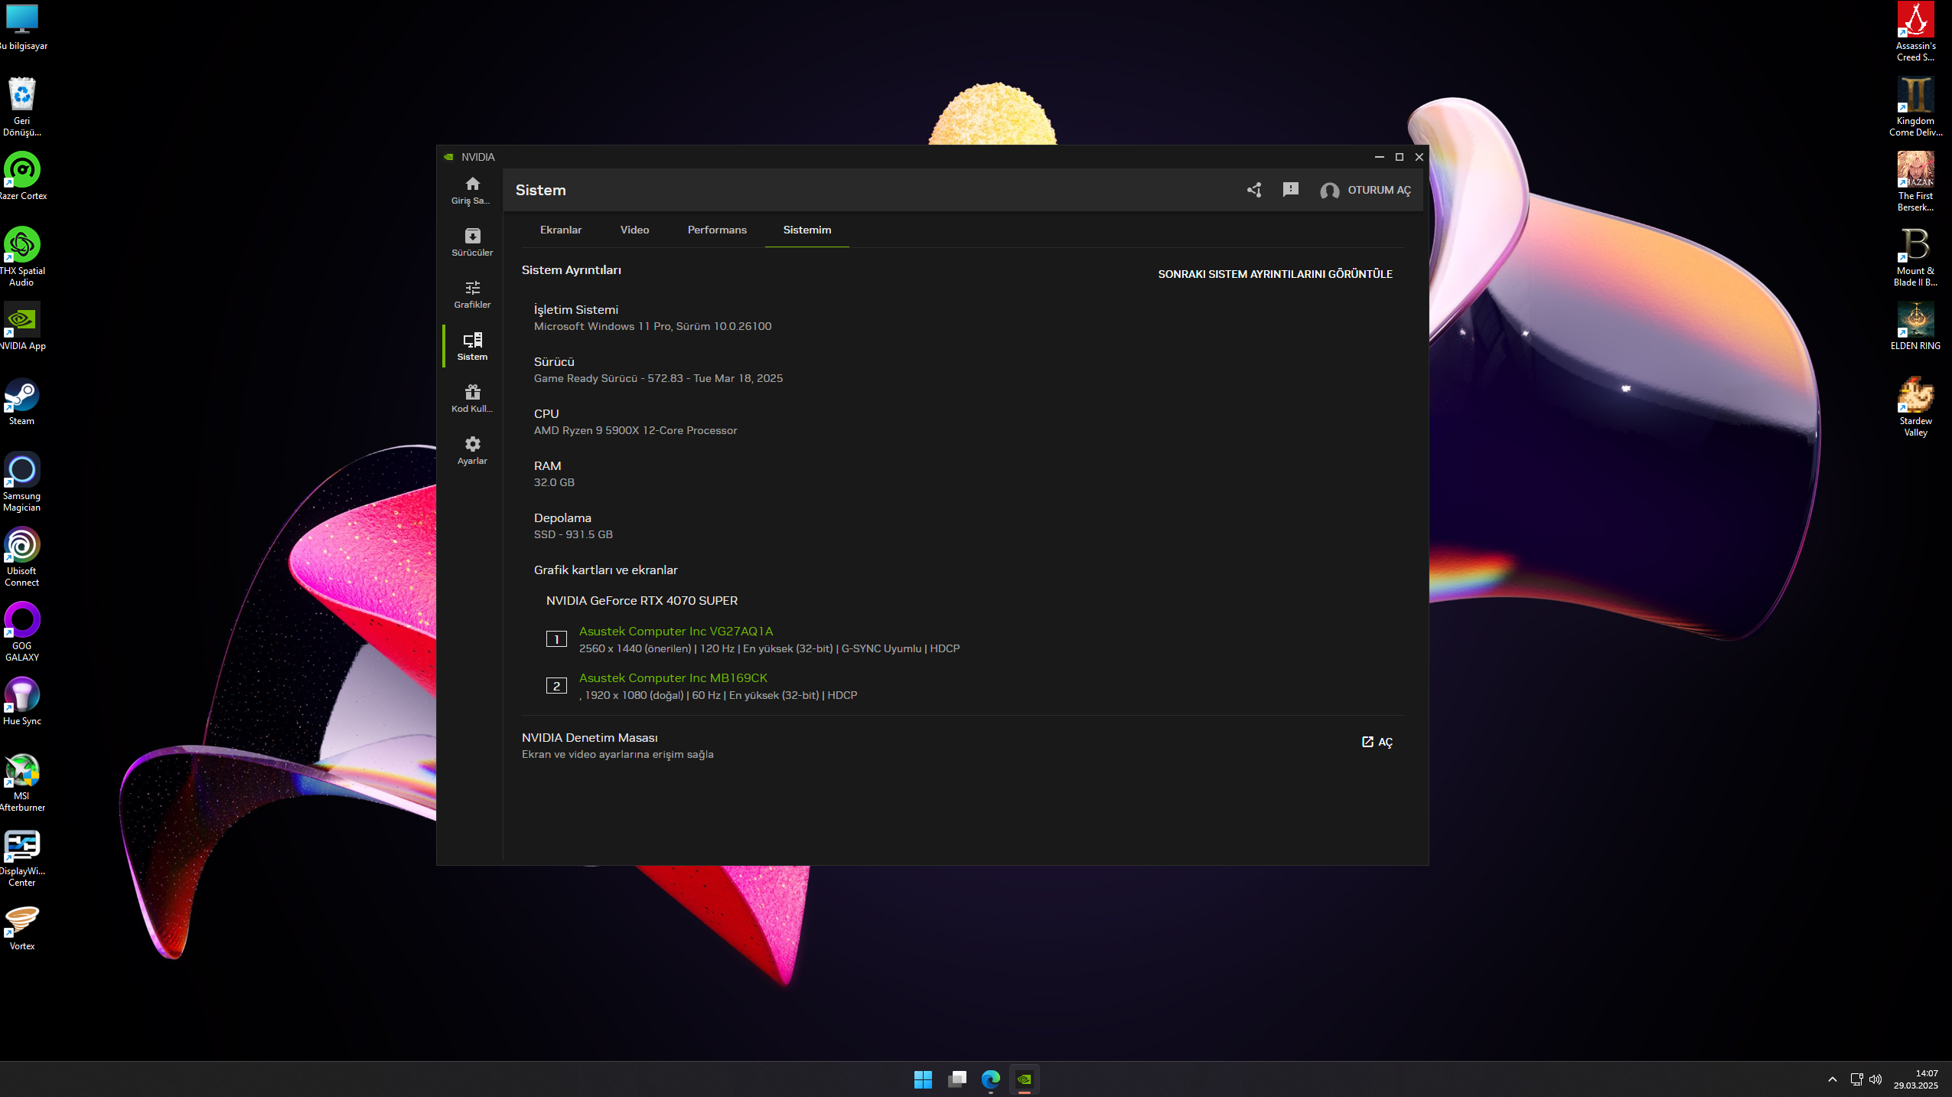Open MSI Afterburner desktop shortcut

pyautogui.click(x=22, y=782)
